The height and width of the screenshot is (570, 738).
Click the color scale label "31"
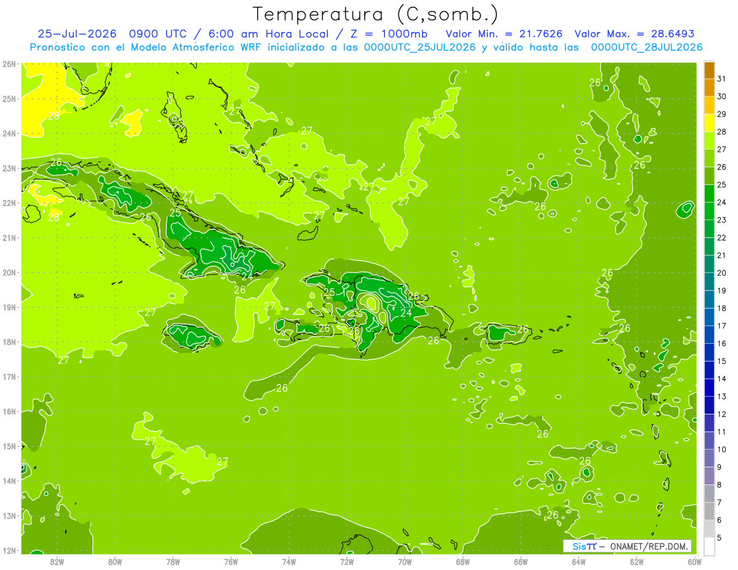(x=721, y=79)
